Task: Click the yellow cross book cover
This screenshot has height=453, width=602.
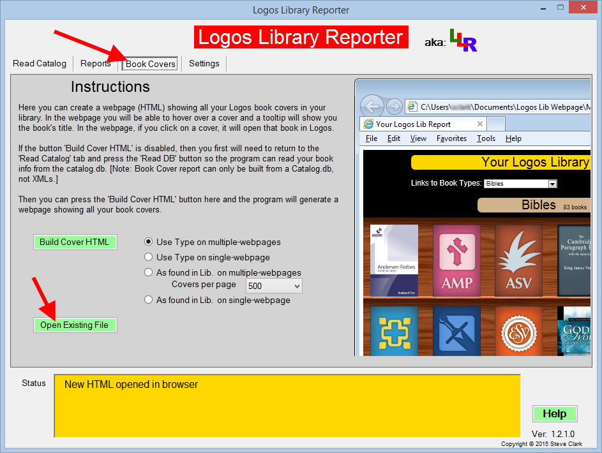Action: coord(394,331)
